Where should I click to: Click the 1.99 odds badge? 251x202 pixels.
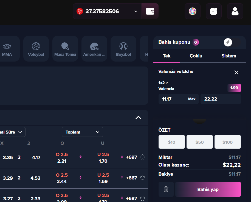pyautogui.click(x=234, y=88)
